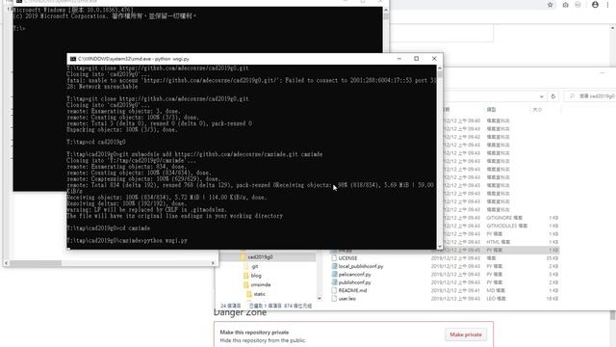This screenshot has width=616, height=347.
Task: Click the GITMODULES file type cell
Action: pyautogui.click(x=507, y=226)
